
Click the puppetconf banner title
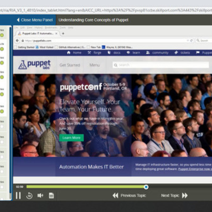81,87
